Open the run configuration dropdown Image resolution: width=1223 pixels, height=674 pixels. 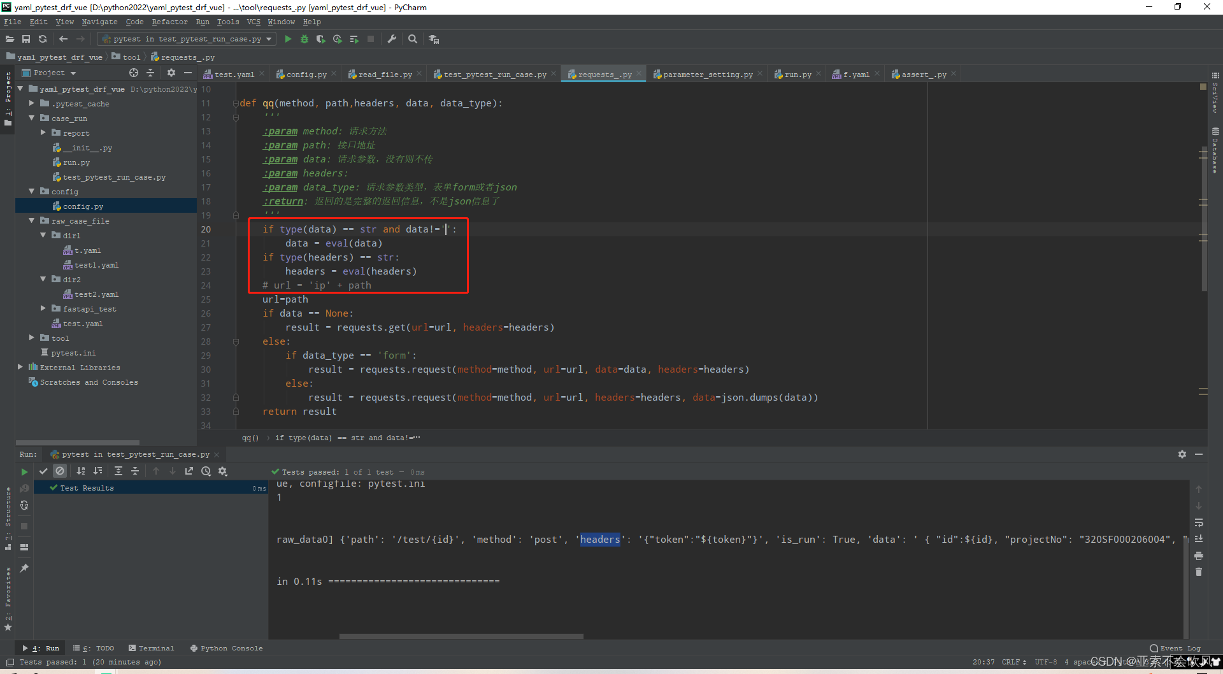tap(188, 39)
